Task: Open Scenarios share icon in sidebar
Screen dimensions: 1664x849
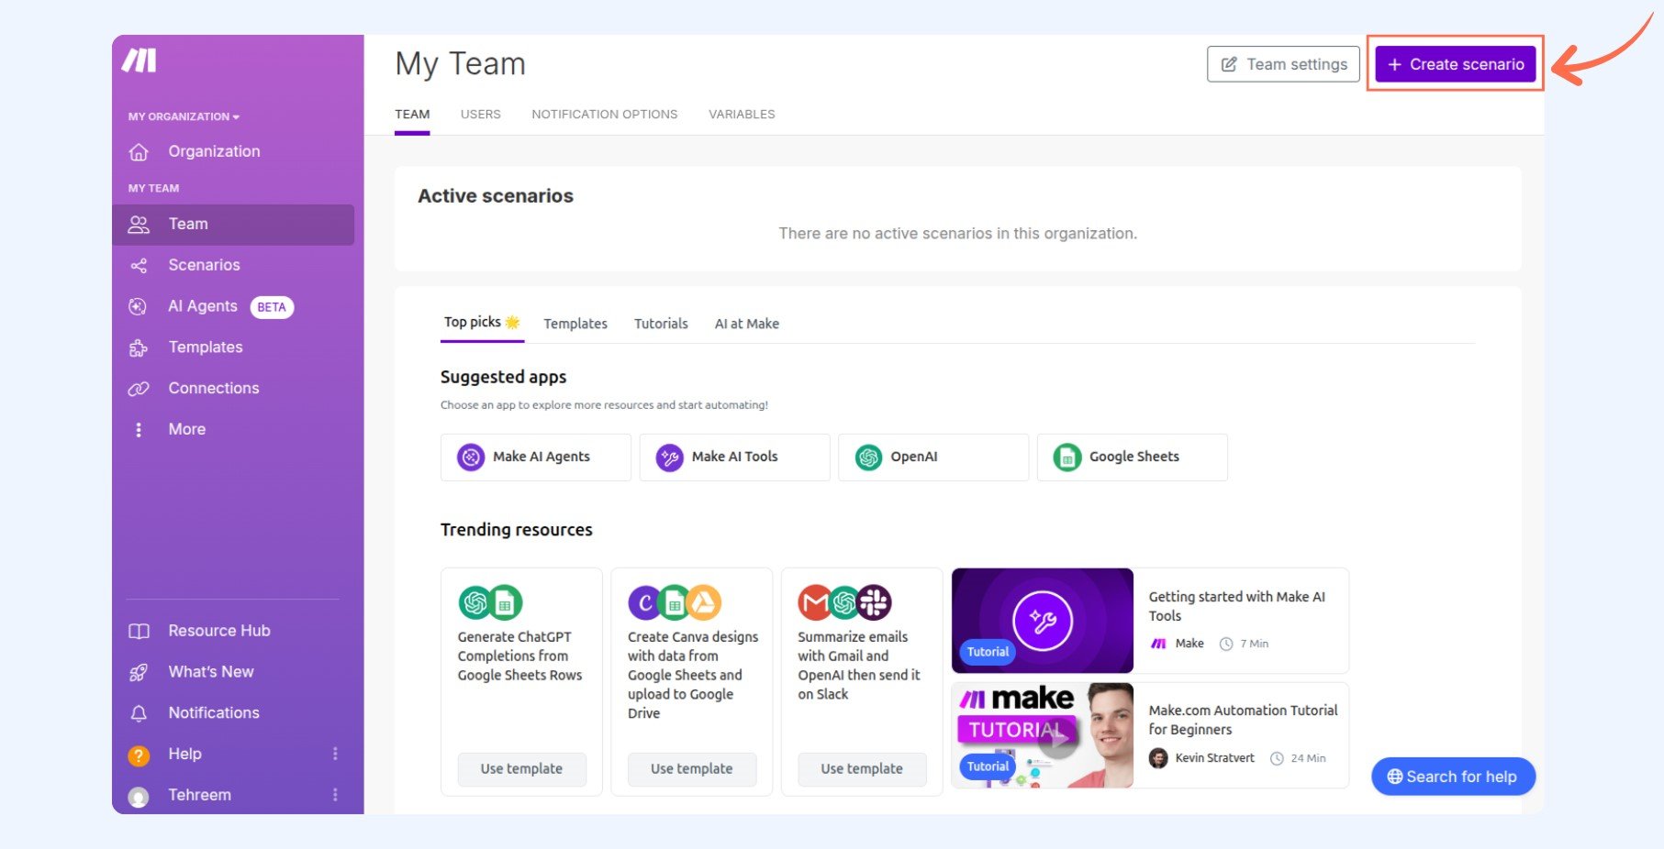Action: tap(139, 266)
